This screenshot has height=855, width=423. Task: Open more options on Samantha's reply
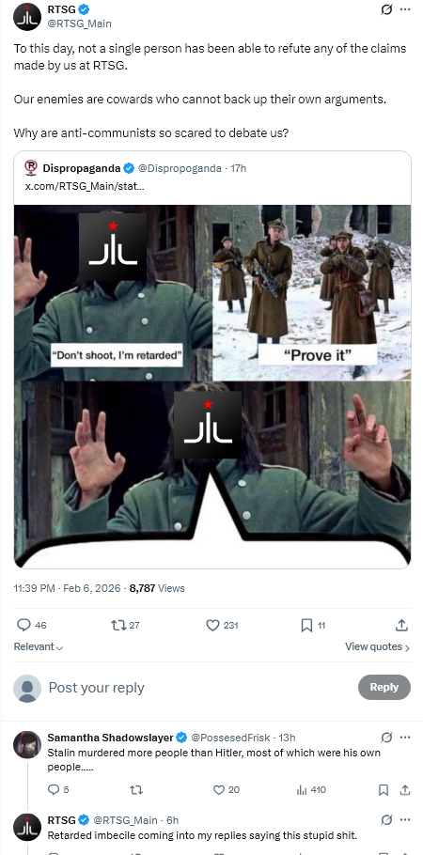(x=404, y=738)
